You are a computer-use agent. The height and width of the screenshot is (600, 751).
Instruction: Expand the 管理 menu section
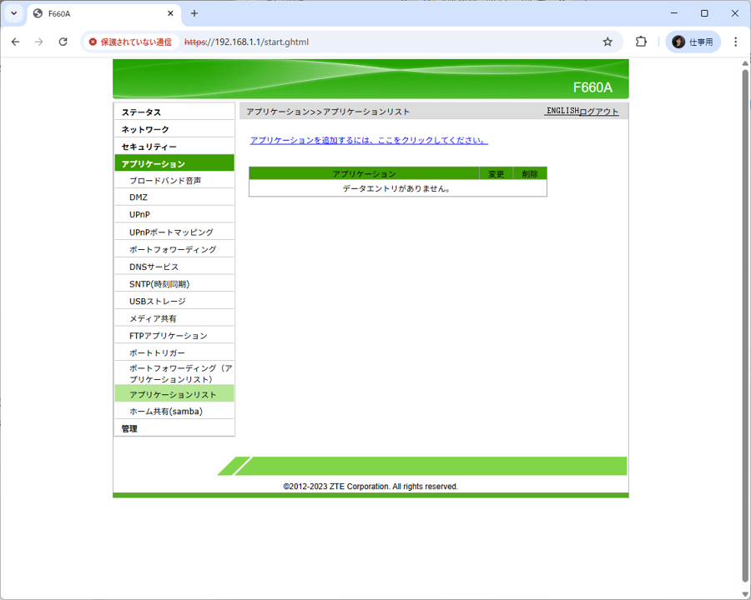[x=129, y=429]
